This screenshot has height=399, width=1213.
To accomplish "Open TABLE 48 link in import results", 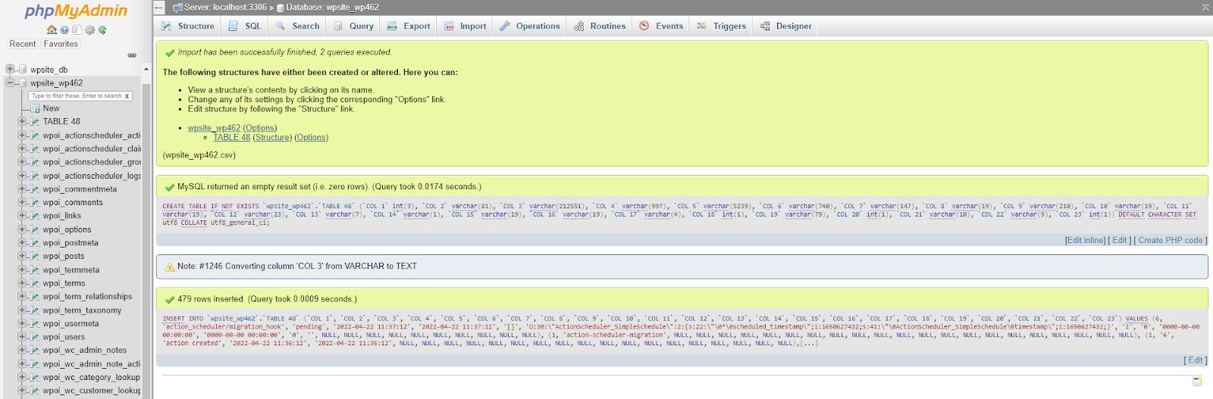I will point(232,138).
